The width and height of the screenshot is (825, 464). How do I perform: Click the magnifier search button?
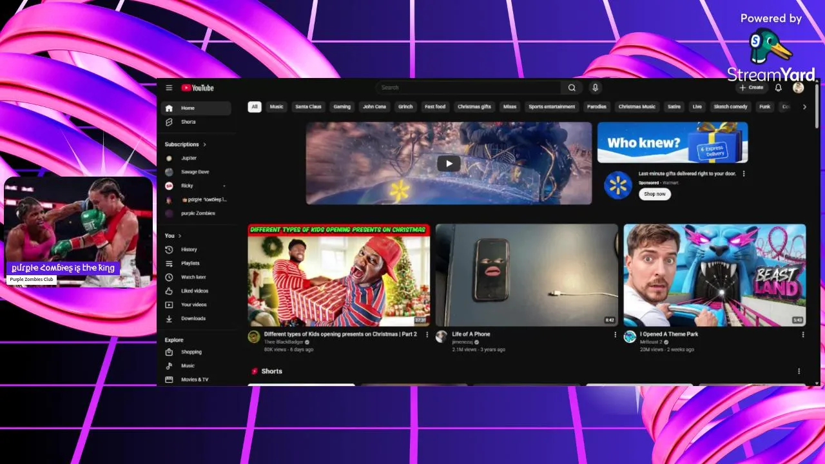572,88
